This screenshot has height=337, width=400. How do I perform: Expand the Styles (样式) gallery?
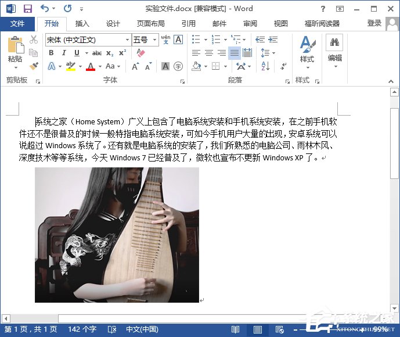click(x=307, y=52)
